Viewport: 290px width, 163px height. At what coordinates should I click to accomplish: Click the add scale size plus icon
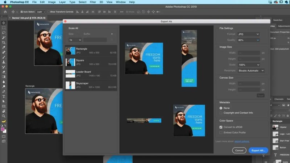[112, 34]
